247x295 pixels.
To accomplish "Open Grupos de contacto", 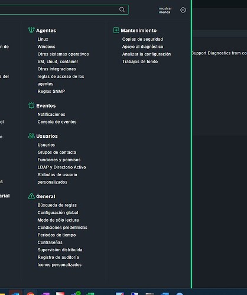I will point(57,153).
